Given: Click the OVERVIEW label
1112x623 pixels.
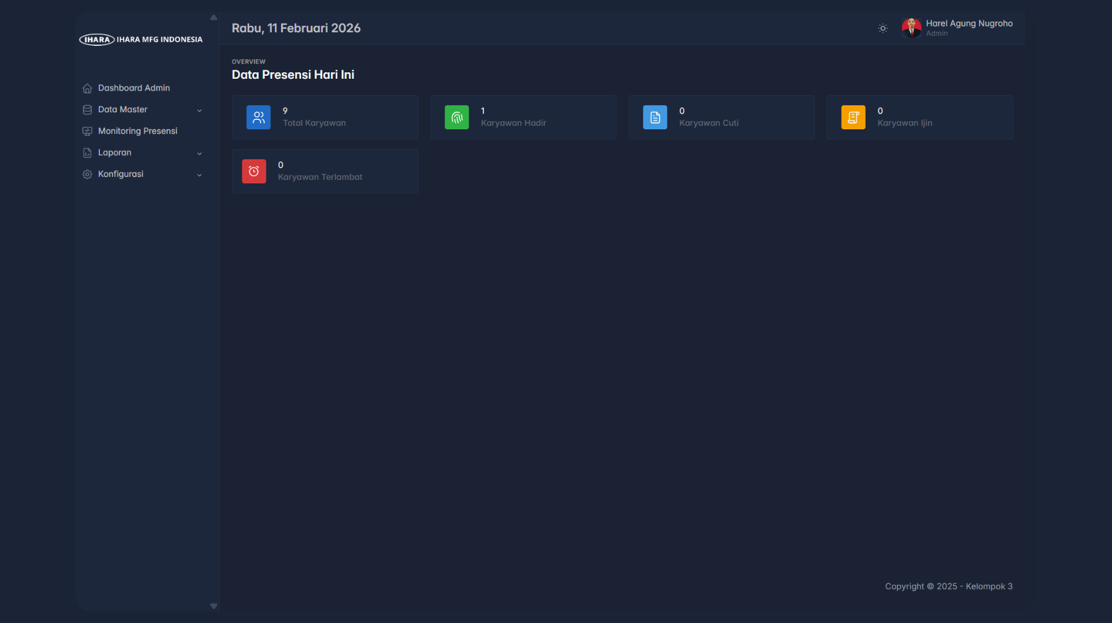Looking at the screenshot, I should 248,62.
